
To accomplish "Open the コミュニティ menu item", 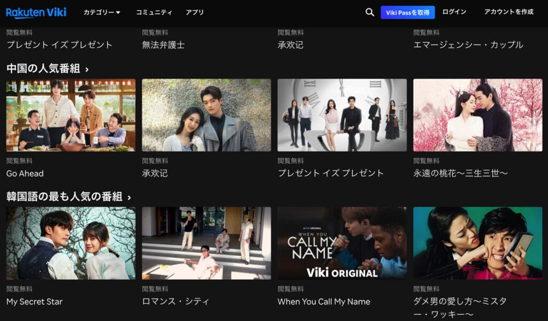I will pos(154,12).
